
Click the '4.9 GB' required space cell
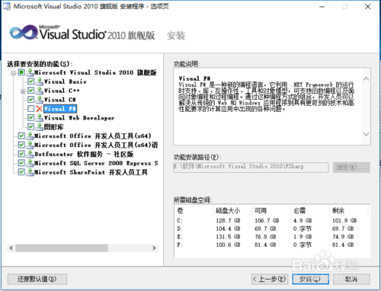point(303,220)
